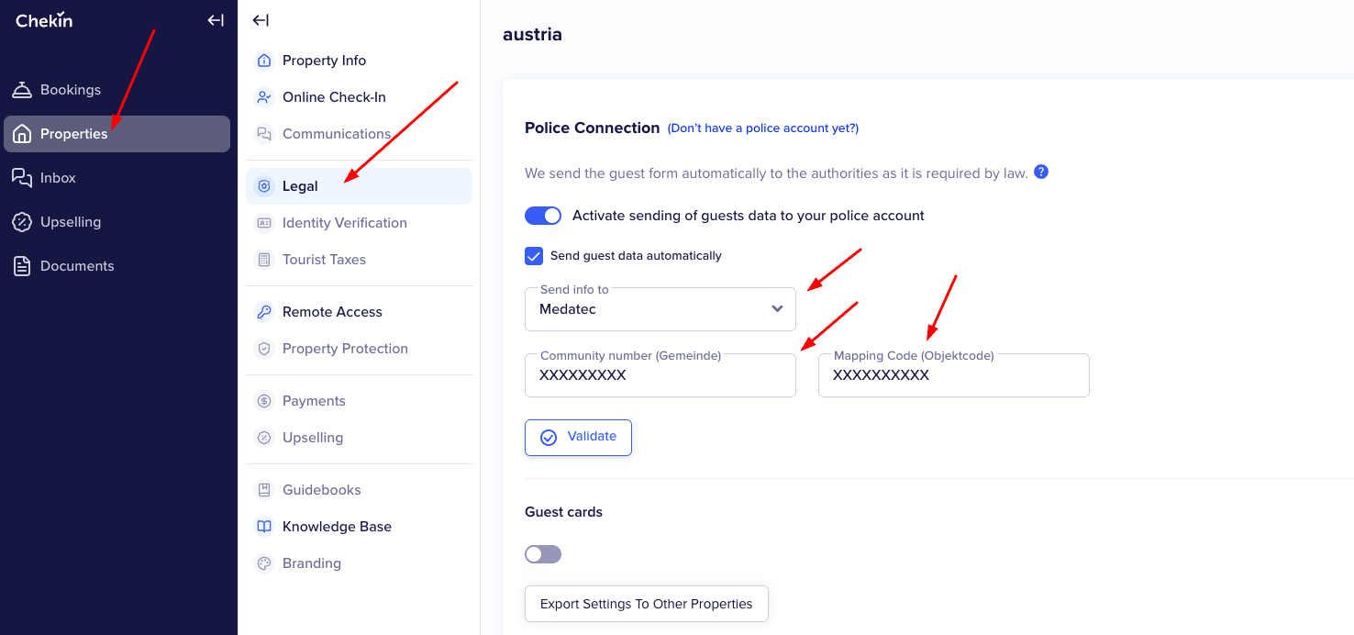Click the blue question mark help icon
The height and width of the screenshot is (635, 1354).
[x=1041, y=173]
